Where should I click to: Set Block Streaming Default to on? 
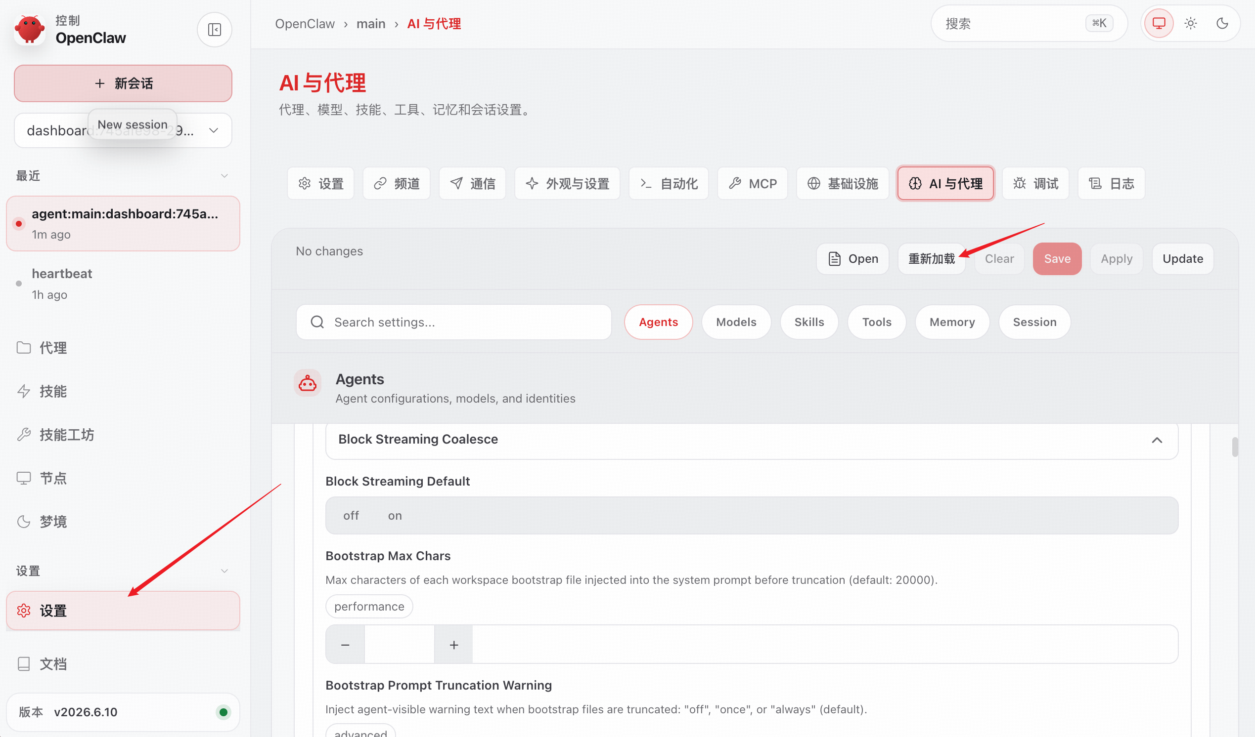pyautogui.click(x=395, y=516)
